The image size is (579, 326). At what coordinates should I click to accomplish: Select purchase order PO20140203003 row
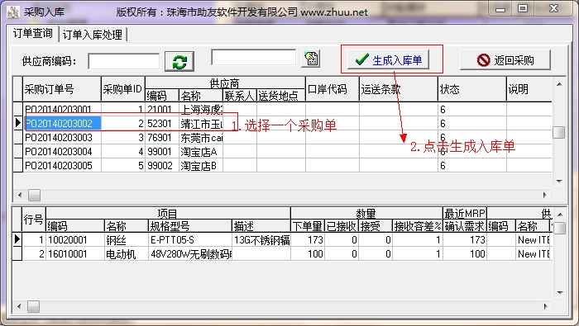[283, 137]
